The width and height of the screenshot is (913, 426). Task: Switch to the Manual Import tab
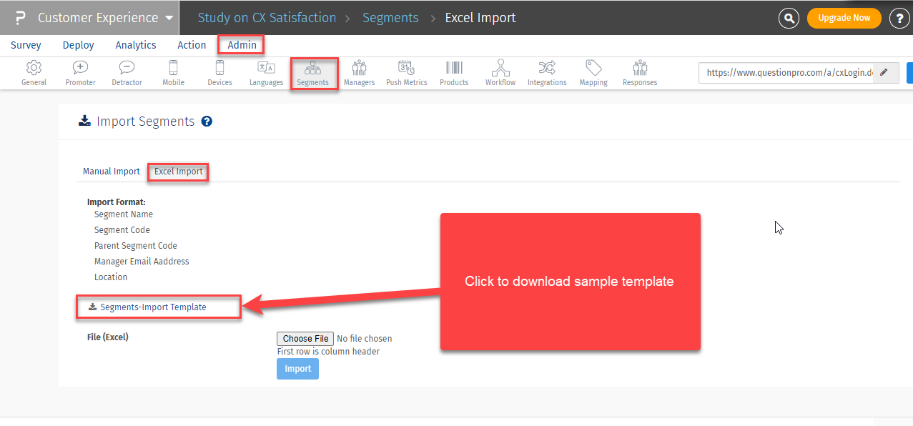point(112,172)
